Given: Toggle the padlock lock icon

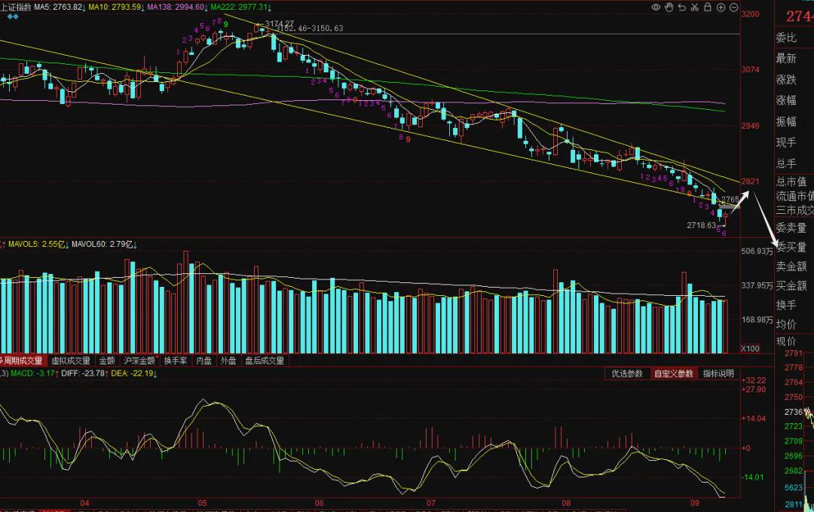Looking at the screenshot, I should 708,8.
